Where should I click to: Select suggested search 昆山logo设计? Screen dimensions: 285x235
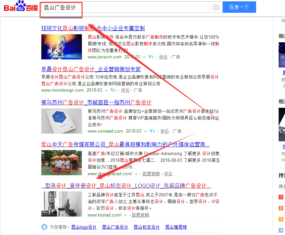click(84, 227)
